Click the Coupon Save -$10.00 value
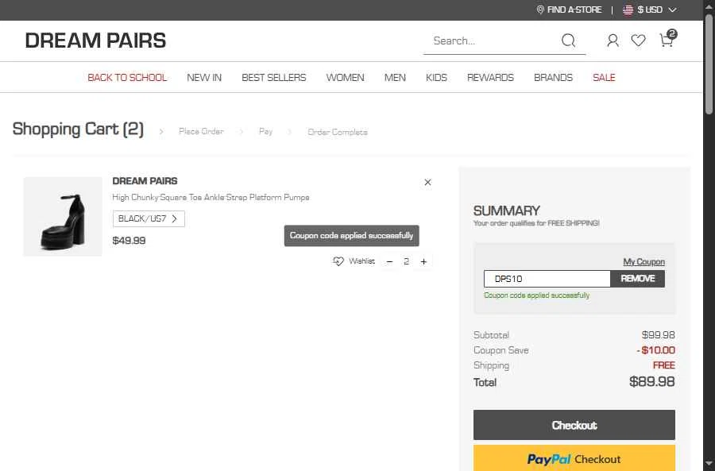This screenshot has width=715, height=471. click(655, 350)
